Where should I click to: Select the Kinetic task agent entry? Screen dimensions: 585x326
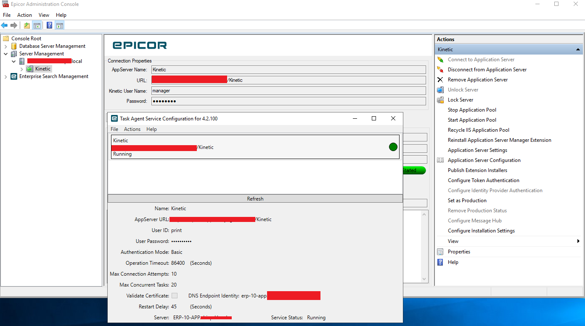pos(255,147)
